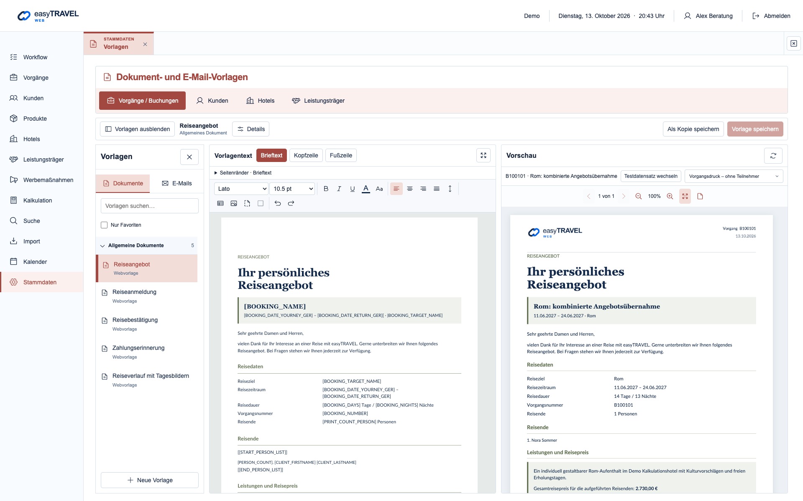Expand the template editor to fullscreen
Viewport: 803px width, 501px height.
click(483, 155)
